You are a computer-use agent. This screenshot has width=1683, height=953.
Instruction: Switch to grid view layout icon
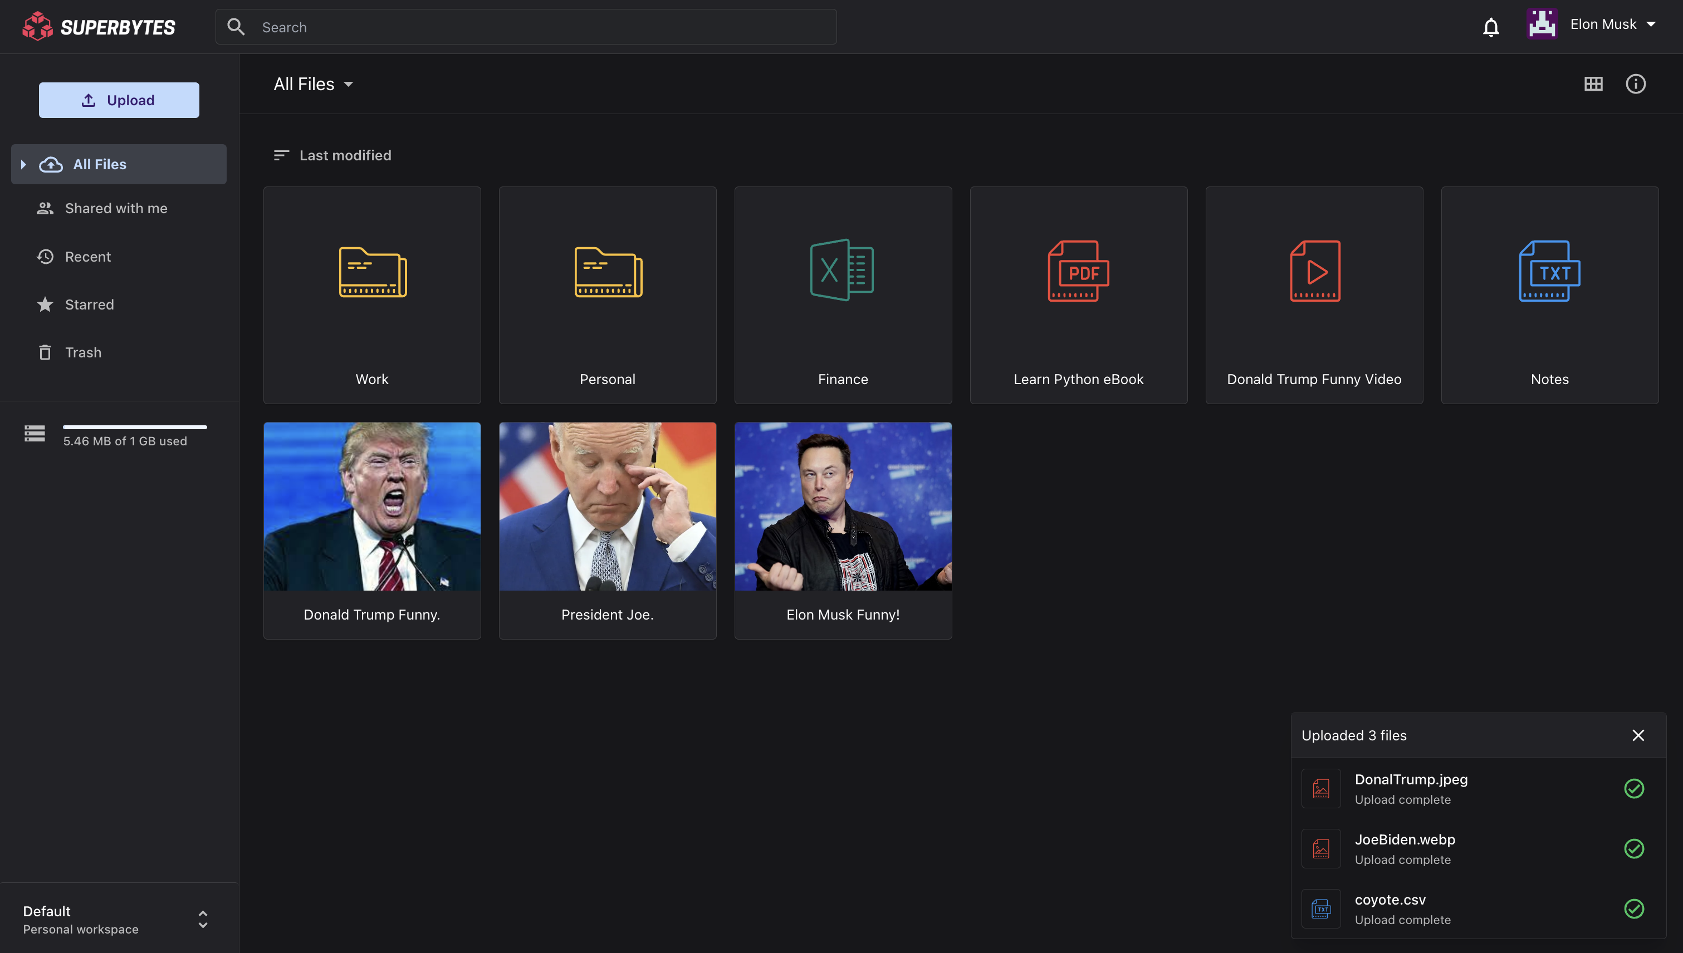pyautogui.click(x=1594, y=84)
